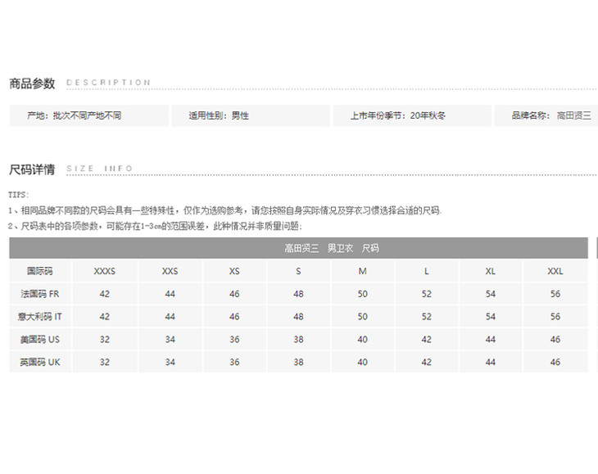The height and width of the screenshot is (474, 598).
Task: Click the DESCRIPTION subtitle text
Action: [108, 83]
